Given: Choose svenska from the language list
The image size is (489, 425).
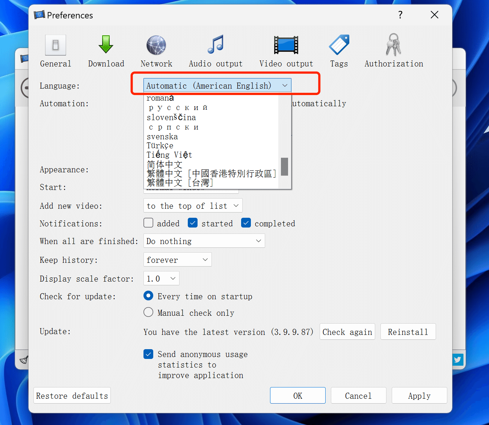Looking at the screenshot, I should point(162,137).
